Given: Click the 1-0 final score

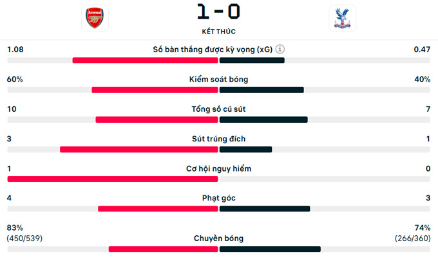Looking at the screenshot, I should tap(219, 12).
